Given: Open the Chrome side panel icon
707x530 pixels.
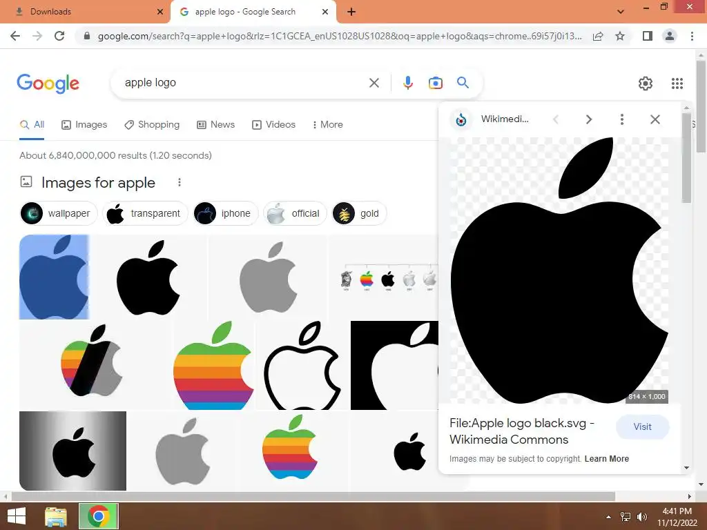Looking at the screenshot, I should (x=648, y=36).
